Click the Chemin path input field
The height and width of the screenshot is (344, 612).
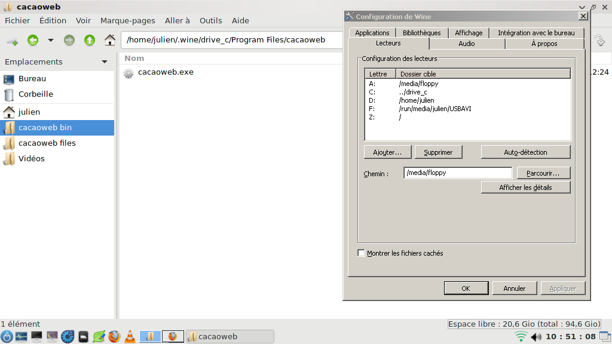click(457, 173)
